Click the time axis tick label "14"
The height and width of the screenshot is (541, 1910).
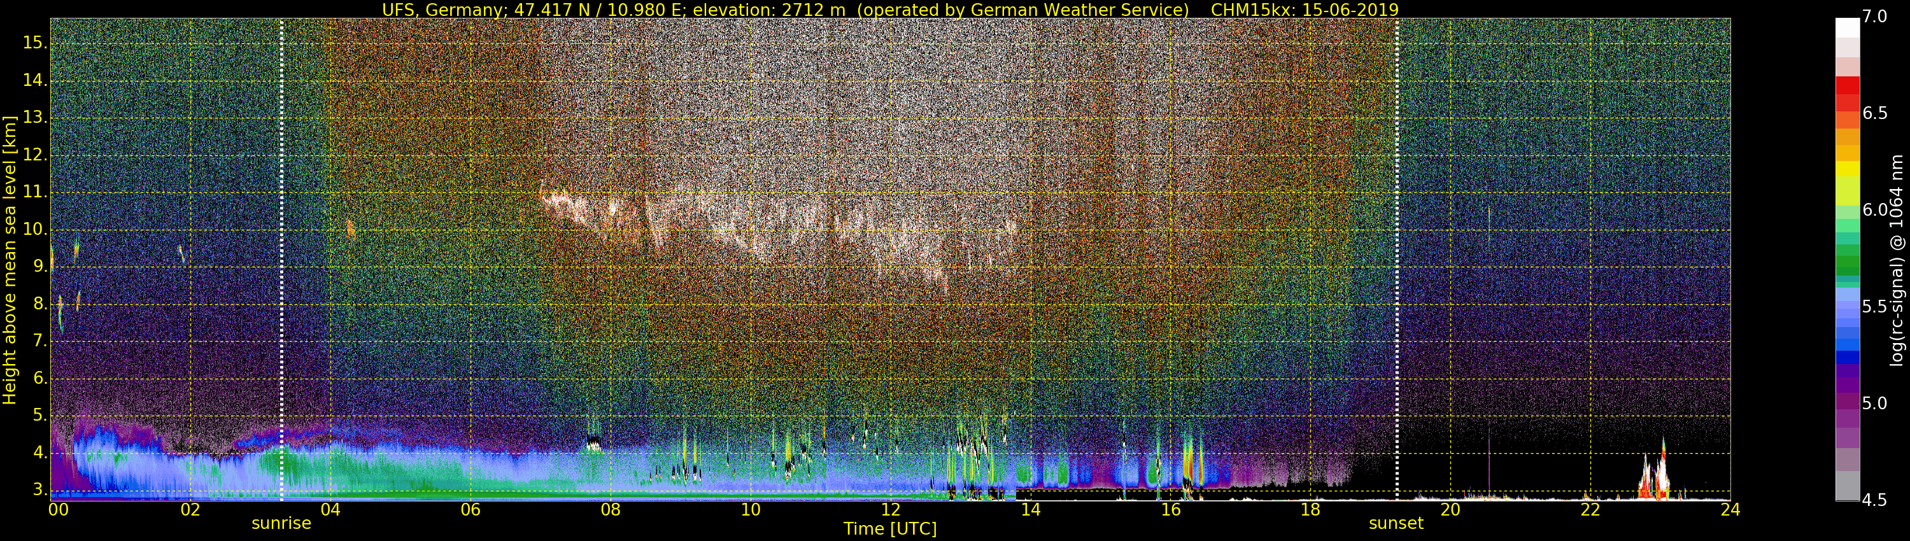(1031, 509)
